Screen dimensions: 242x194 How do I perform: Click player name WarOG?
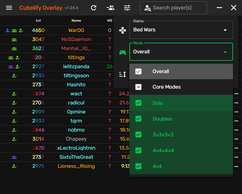pos(76,30)
